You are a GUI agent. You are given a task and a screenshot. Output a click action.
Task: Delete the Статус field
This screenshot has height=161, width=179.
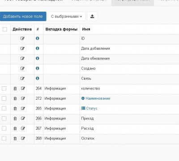pyautogui.click(x=15, y=109)
